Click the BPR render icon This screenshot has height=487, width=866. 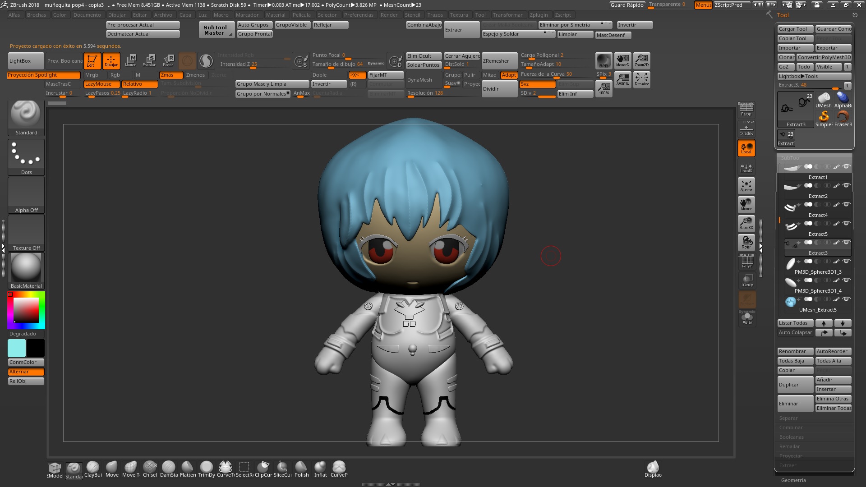603,60
